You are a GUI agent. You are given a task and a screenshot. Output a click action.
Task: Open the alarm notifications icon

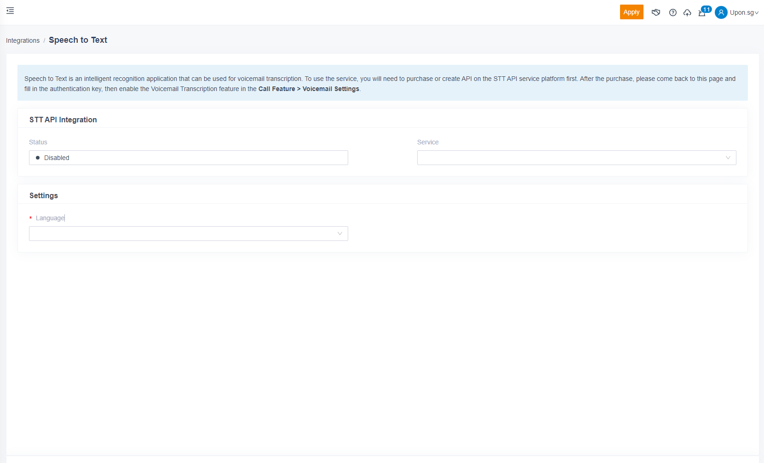coord(701,13)
